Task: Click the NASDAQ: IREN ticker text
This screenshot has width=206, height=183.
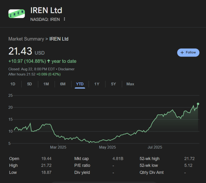Action: (x=45, y=19)
